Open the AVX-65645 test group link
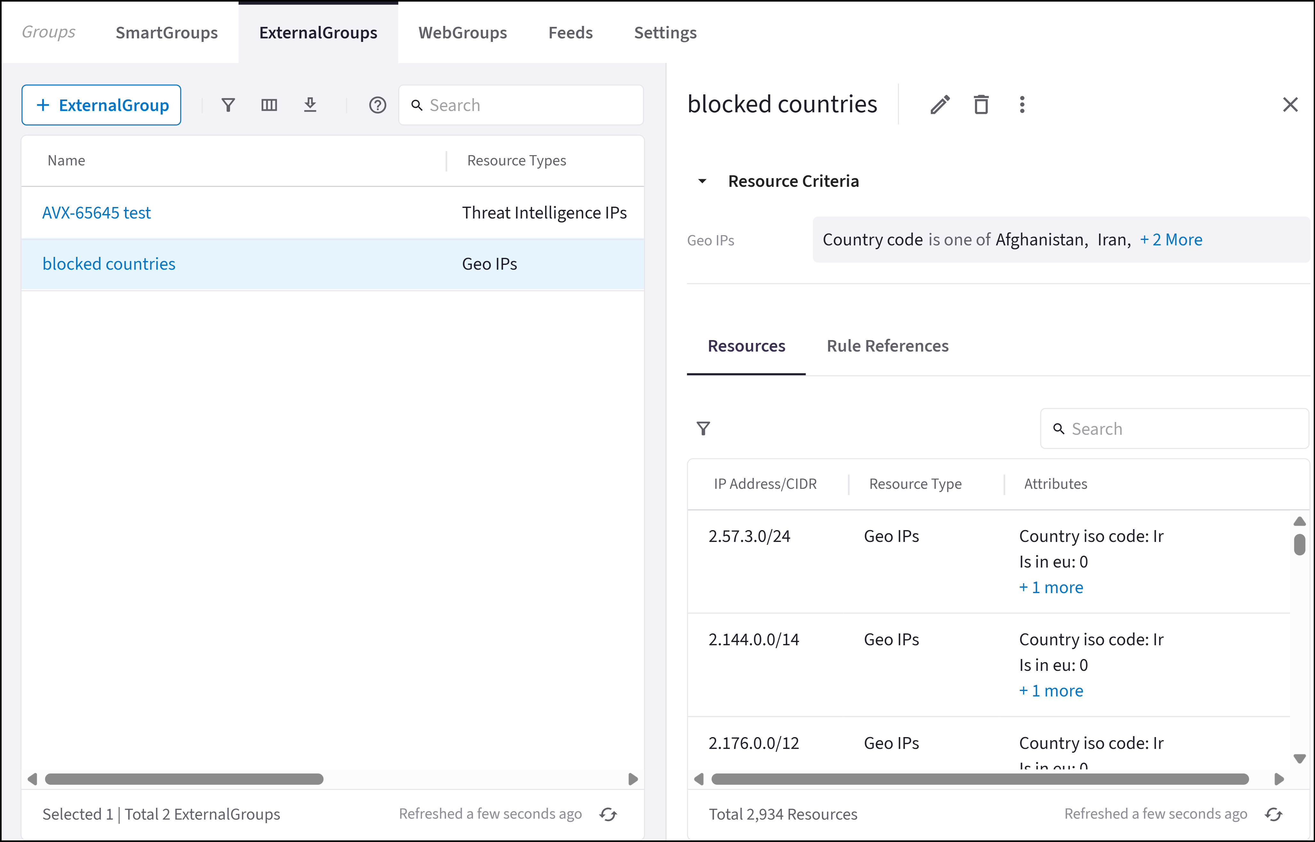The width and height of the screenshot is (1315, 842). click(96, 213)
